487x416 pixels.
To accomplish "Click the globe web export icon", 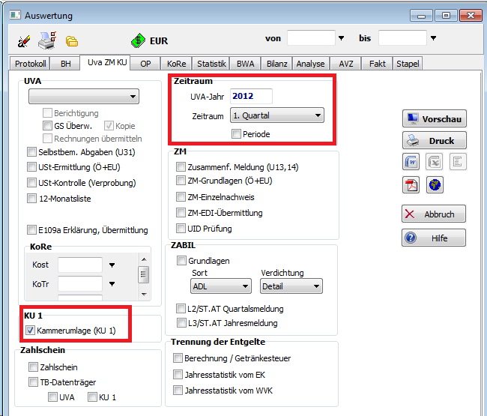I will click(x=435, y=185).
